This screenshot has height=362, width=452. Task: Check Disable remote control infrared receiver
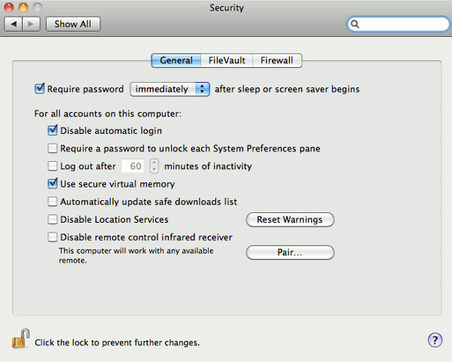point(53,237)
